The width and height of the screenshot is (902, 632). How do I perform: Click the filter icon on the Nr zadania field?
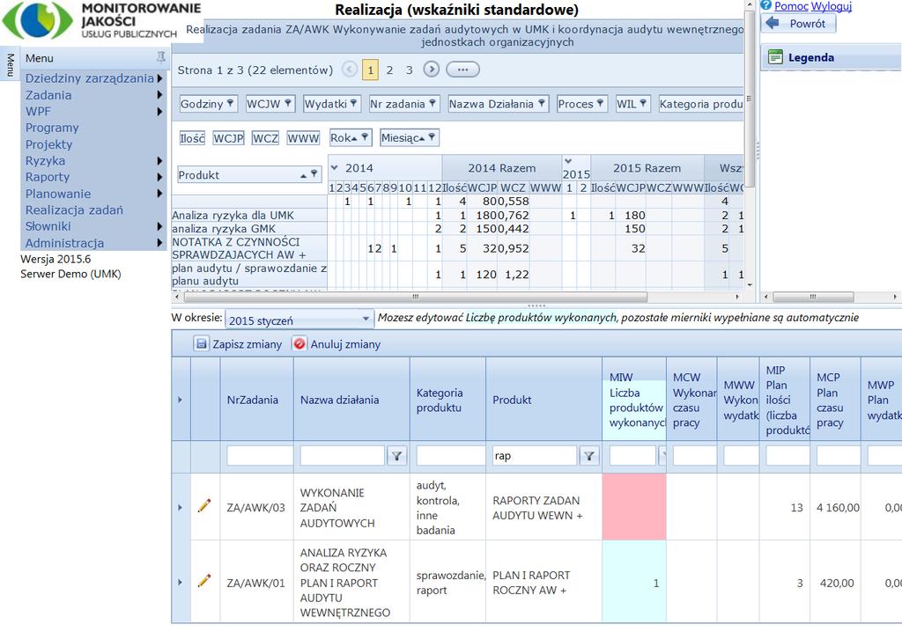coord(432,104)
